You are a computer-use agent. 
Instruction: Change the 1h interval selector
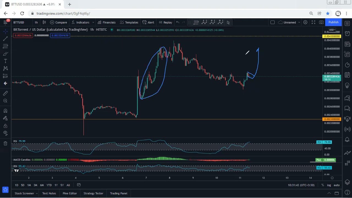pos(36,22)
